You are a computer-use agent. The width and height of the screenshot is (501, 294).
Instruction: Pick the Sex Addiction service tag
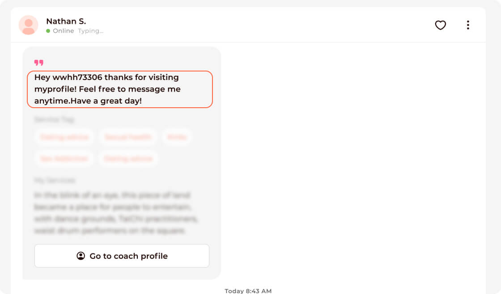[64, 159]
